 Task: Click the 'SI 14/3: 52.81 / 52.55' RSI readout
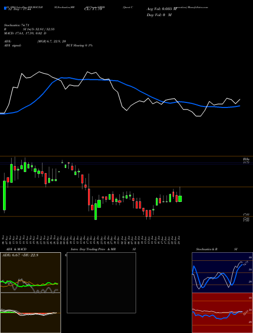pos(39,29)
